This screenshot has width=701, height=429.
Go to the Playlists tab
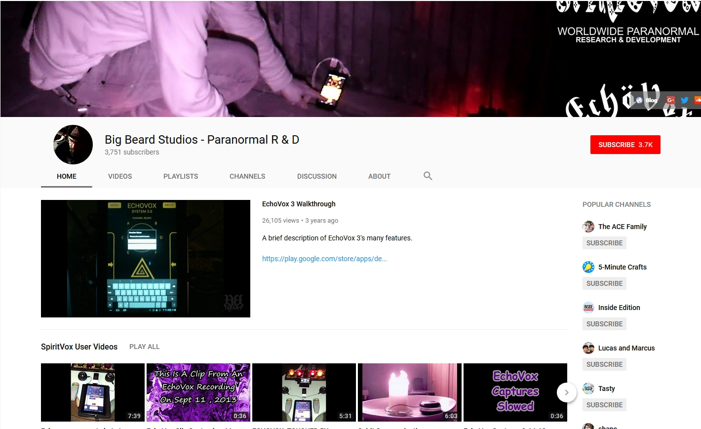[181, 176]
